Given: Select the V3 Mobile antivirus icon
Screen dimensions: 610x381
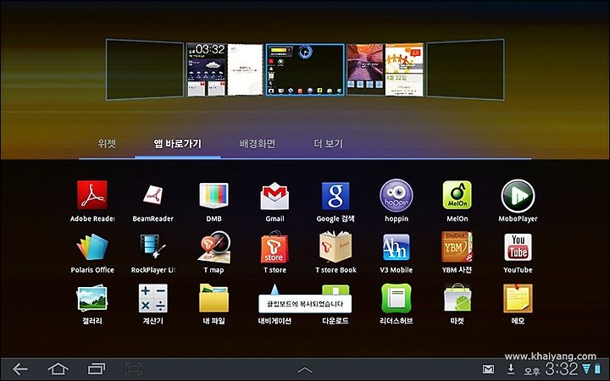Looking at the screenshot, I should pyautogui.click(x=396, y=246).
